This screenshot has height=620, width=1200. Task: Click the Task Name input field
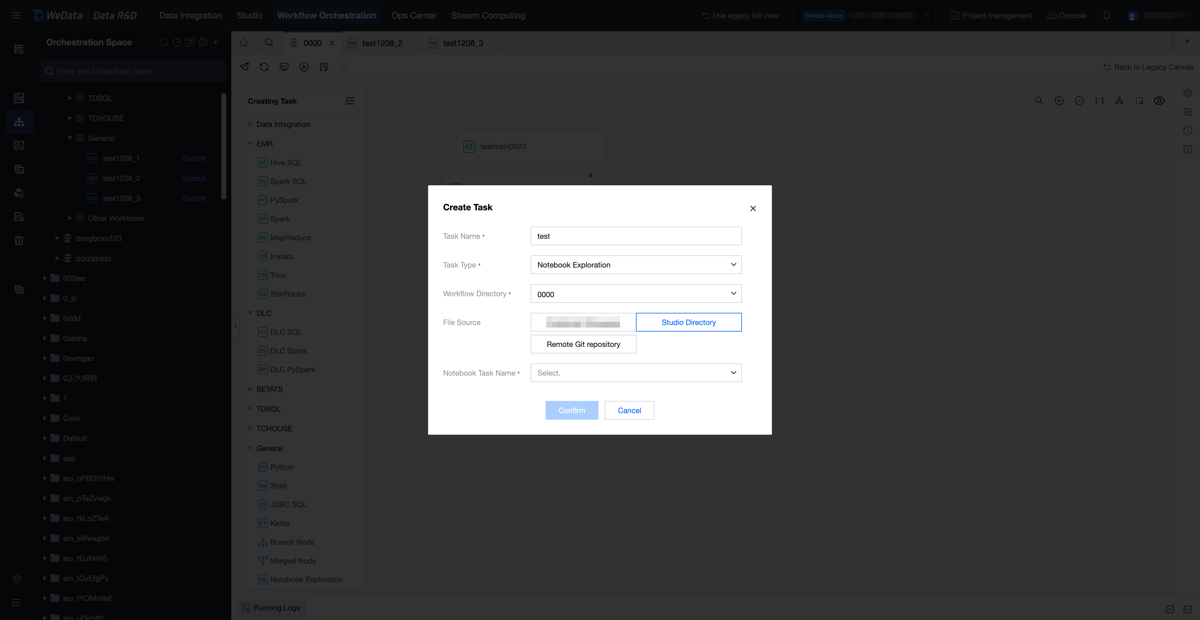click(x=635, y=236)
